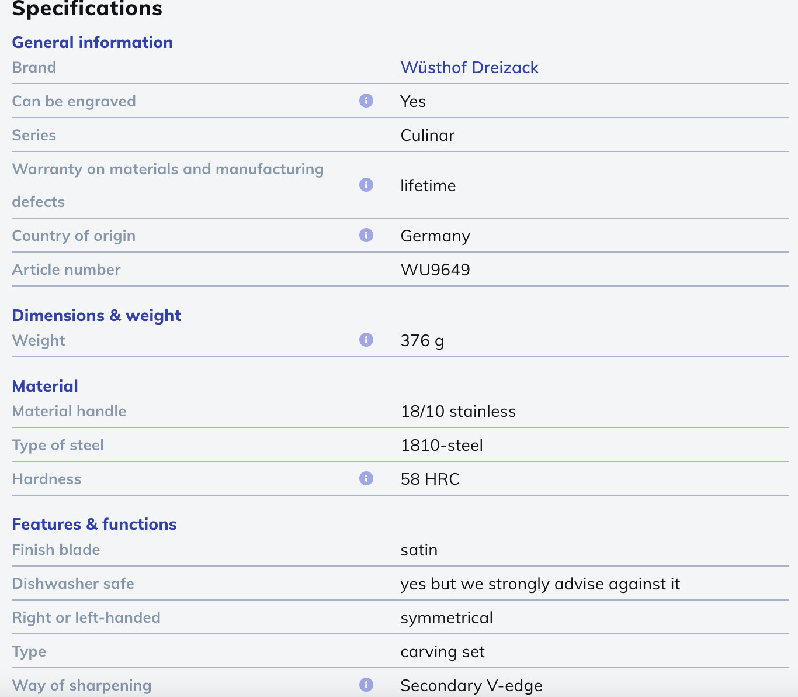Viewport: 798px width, 697px height.
Task: Select the 'Material' section heading
Action: 45,386
